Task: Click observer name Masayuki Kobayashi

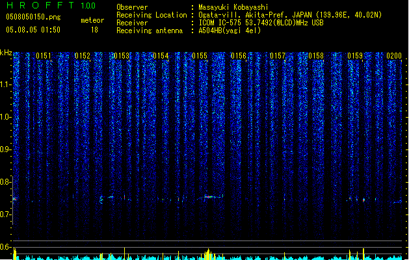Action: coord(233,7)
